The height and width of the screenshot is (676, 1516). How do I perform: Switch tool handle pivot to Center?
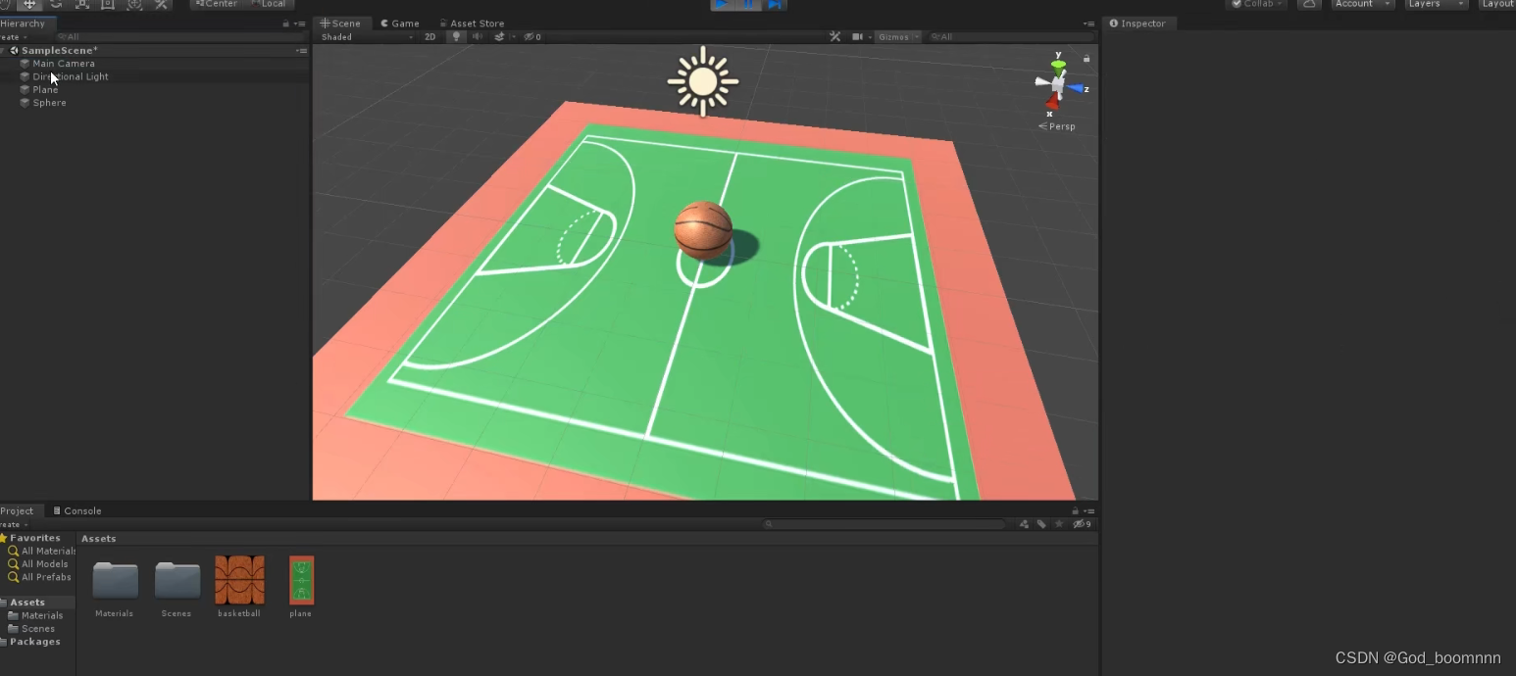216,4
